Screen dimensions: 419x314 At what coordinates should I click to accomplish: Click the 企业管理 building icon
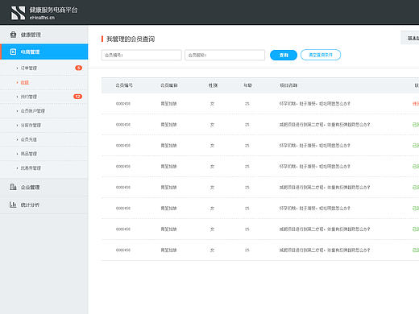point(13,187)
